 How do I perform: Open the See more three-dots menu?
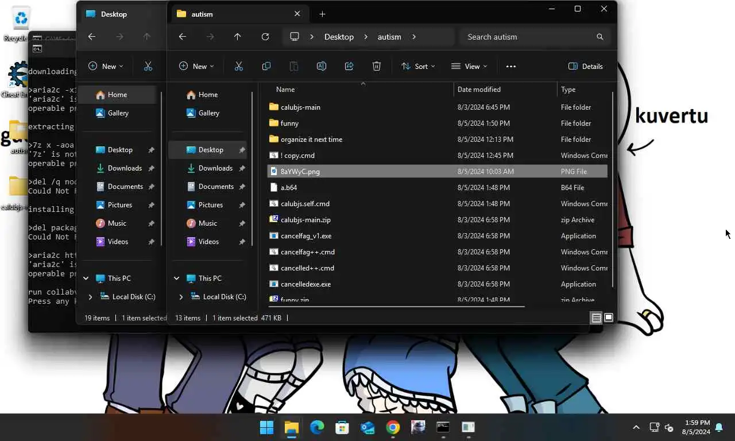511,67
